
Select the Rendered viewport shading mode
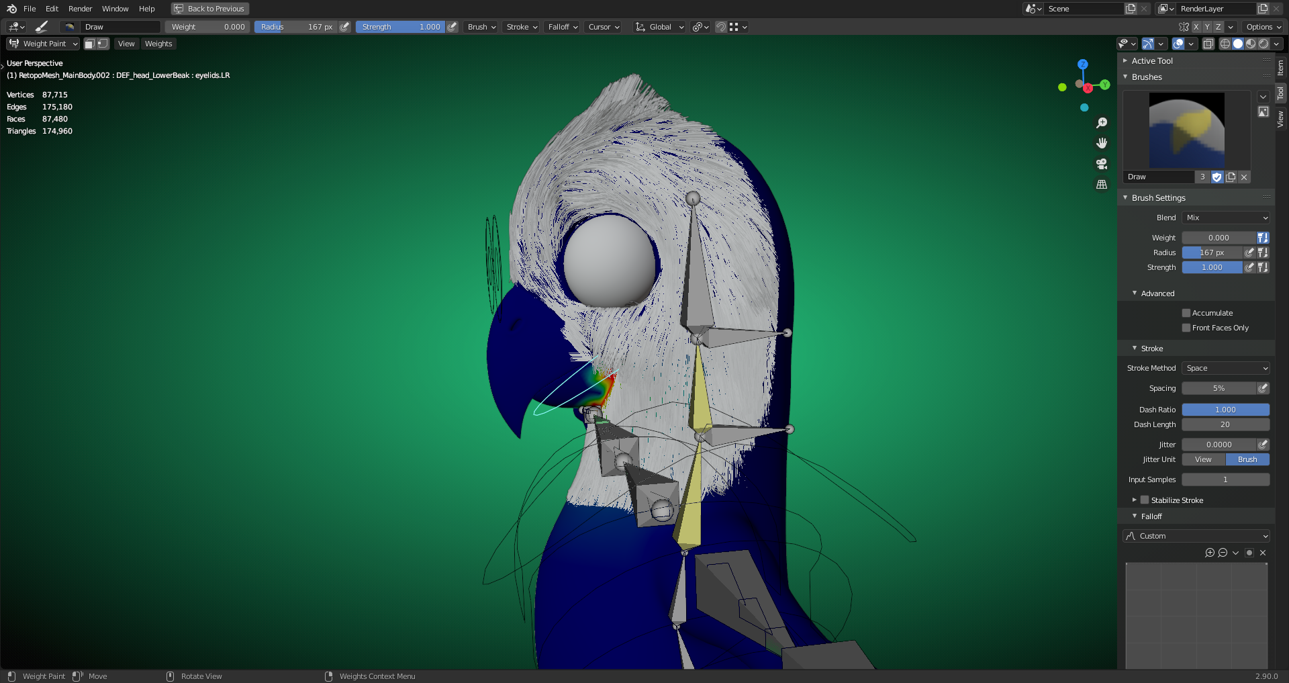tap(1264, 43)
